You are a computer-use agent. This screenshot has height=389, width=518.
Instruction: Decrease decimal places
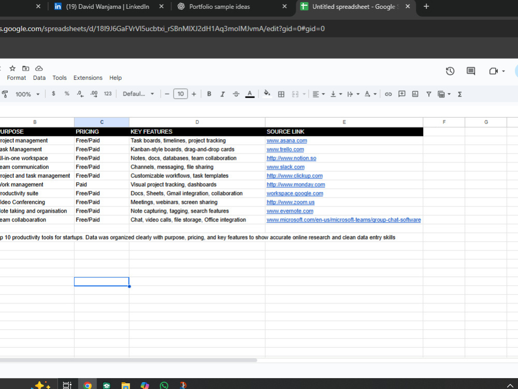80,94
